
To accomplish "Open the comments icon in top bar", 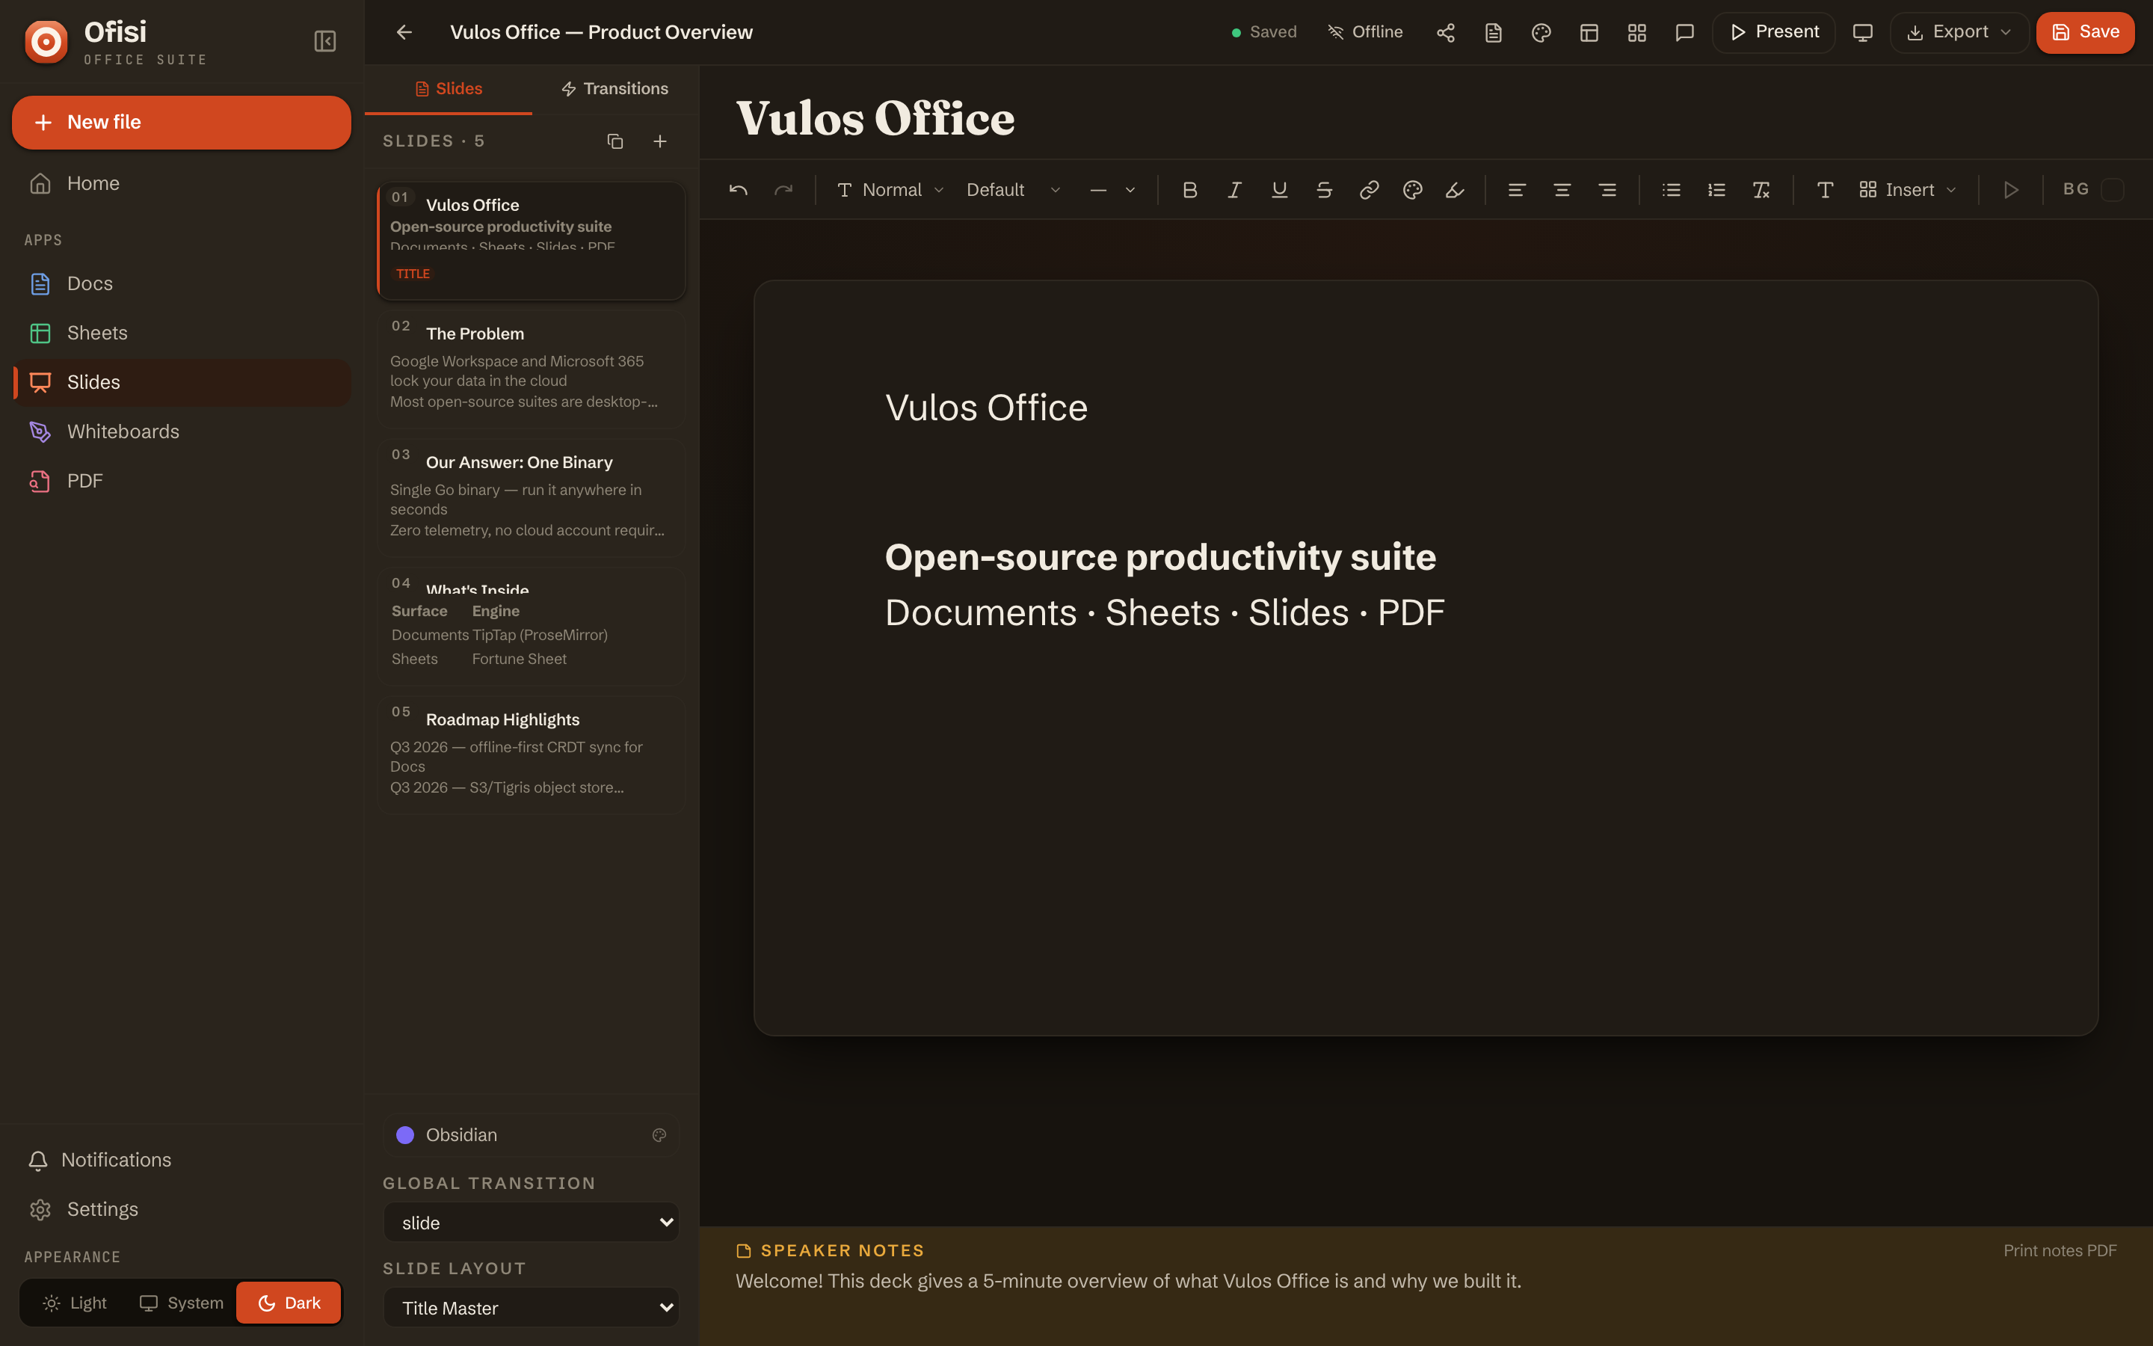I will click(x=1684, y=32).
